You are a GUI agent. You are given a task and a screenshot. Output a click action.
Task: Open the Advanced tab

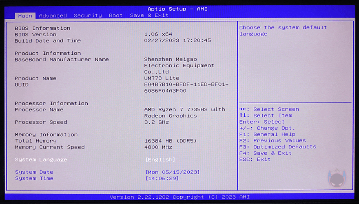[53, 16]
